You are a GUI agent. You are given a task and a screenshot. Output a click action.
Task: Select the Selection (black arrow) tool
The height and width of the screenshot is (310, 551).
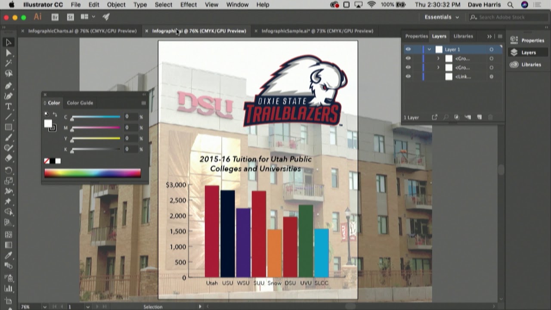tap(9, 42)
